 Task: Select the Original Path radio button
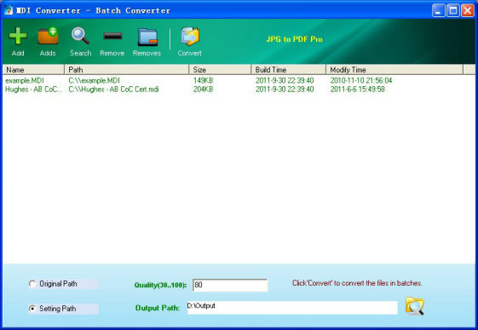[32, 284]
